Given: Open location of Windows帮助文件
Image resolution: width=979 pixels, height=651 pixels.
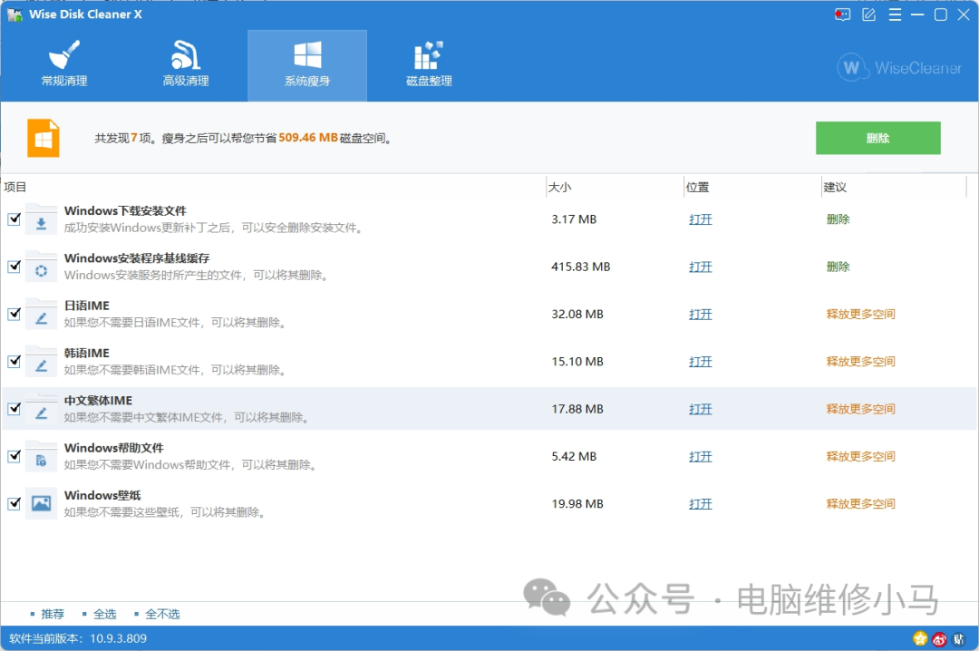Looking at the screenshot, I should tap(701, 457).
